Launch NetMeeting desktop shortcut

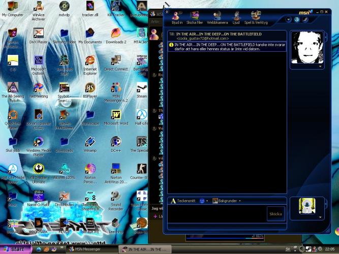[x=39, y=90]
